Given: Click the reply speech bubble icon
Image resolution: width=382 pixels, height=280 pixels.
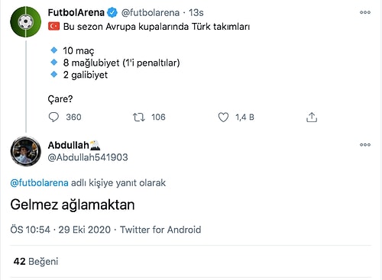Looking at the screenshot, I should click(x=53, y=117).
